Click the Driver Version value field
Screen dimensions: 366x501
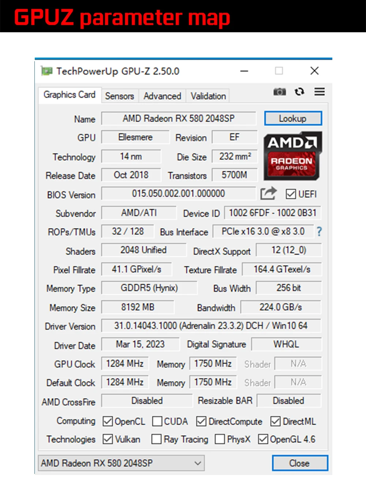click(211, 325)
